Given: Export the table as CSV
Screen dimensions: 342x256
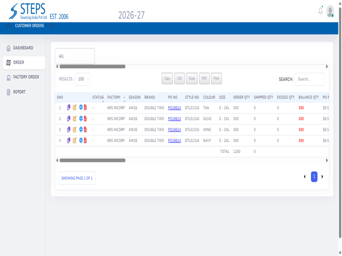Looking at the screenshot, I should click(x=180, y=79).
